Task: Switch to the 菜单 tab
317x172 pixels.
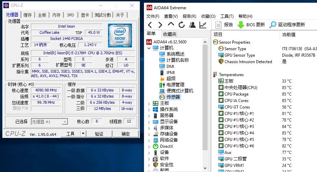Action: [x=151, y=34]
